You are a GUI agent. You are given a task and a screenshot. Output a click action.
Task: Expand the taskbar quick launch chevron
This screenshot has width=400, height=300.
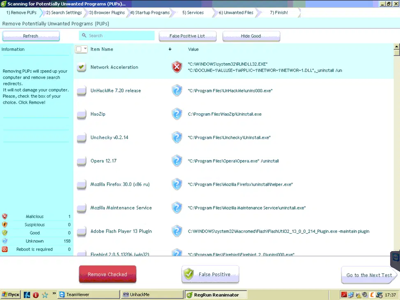click(54, 293)
